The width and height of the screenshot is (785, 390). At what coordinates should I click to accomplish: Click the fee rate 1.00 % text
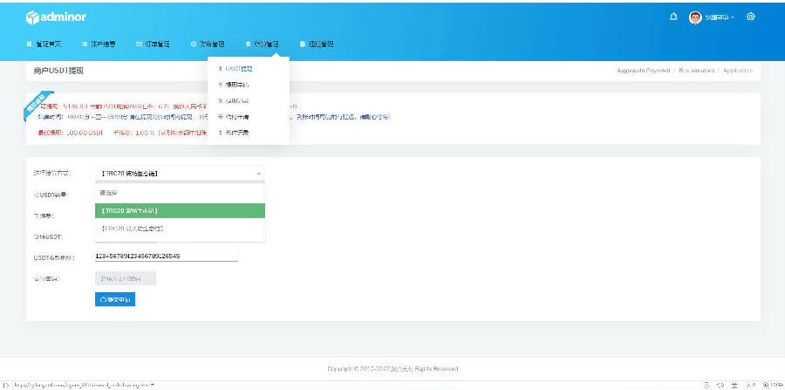coord(133,133)
